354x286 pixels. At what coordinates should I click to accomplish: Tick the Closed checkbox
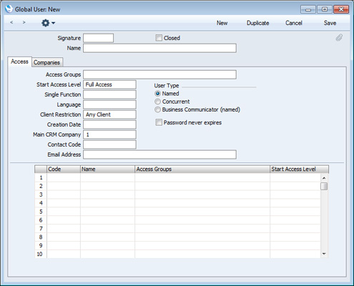pos(159,38)
